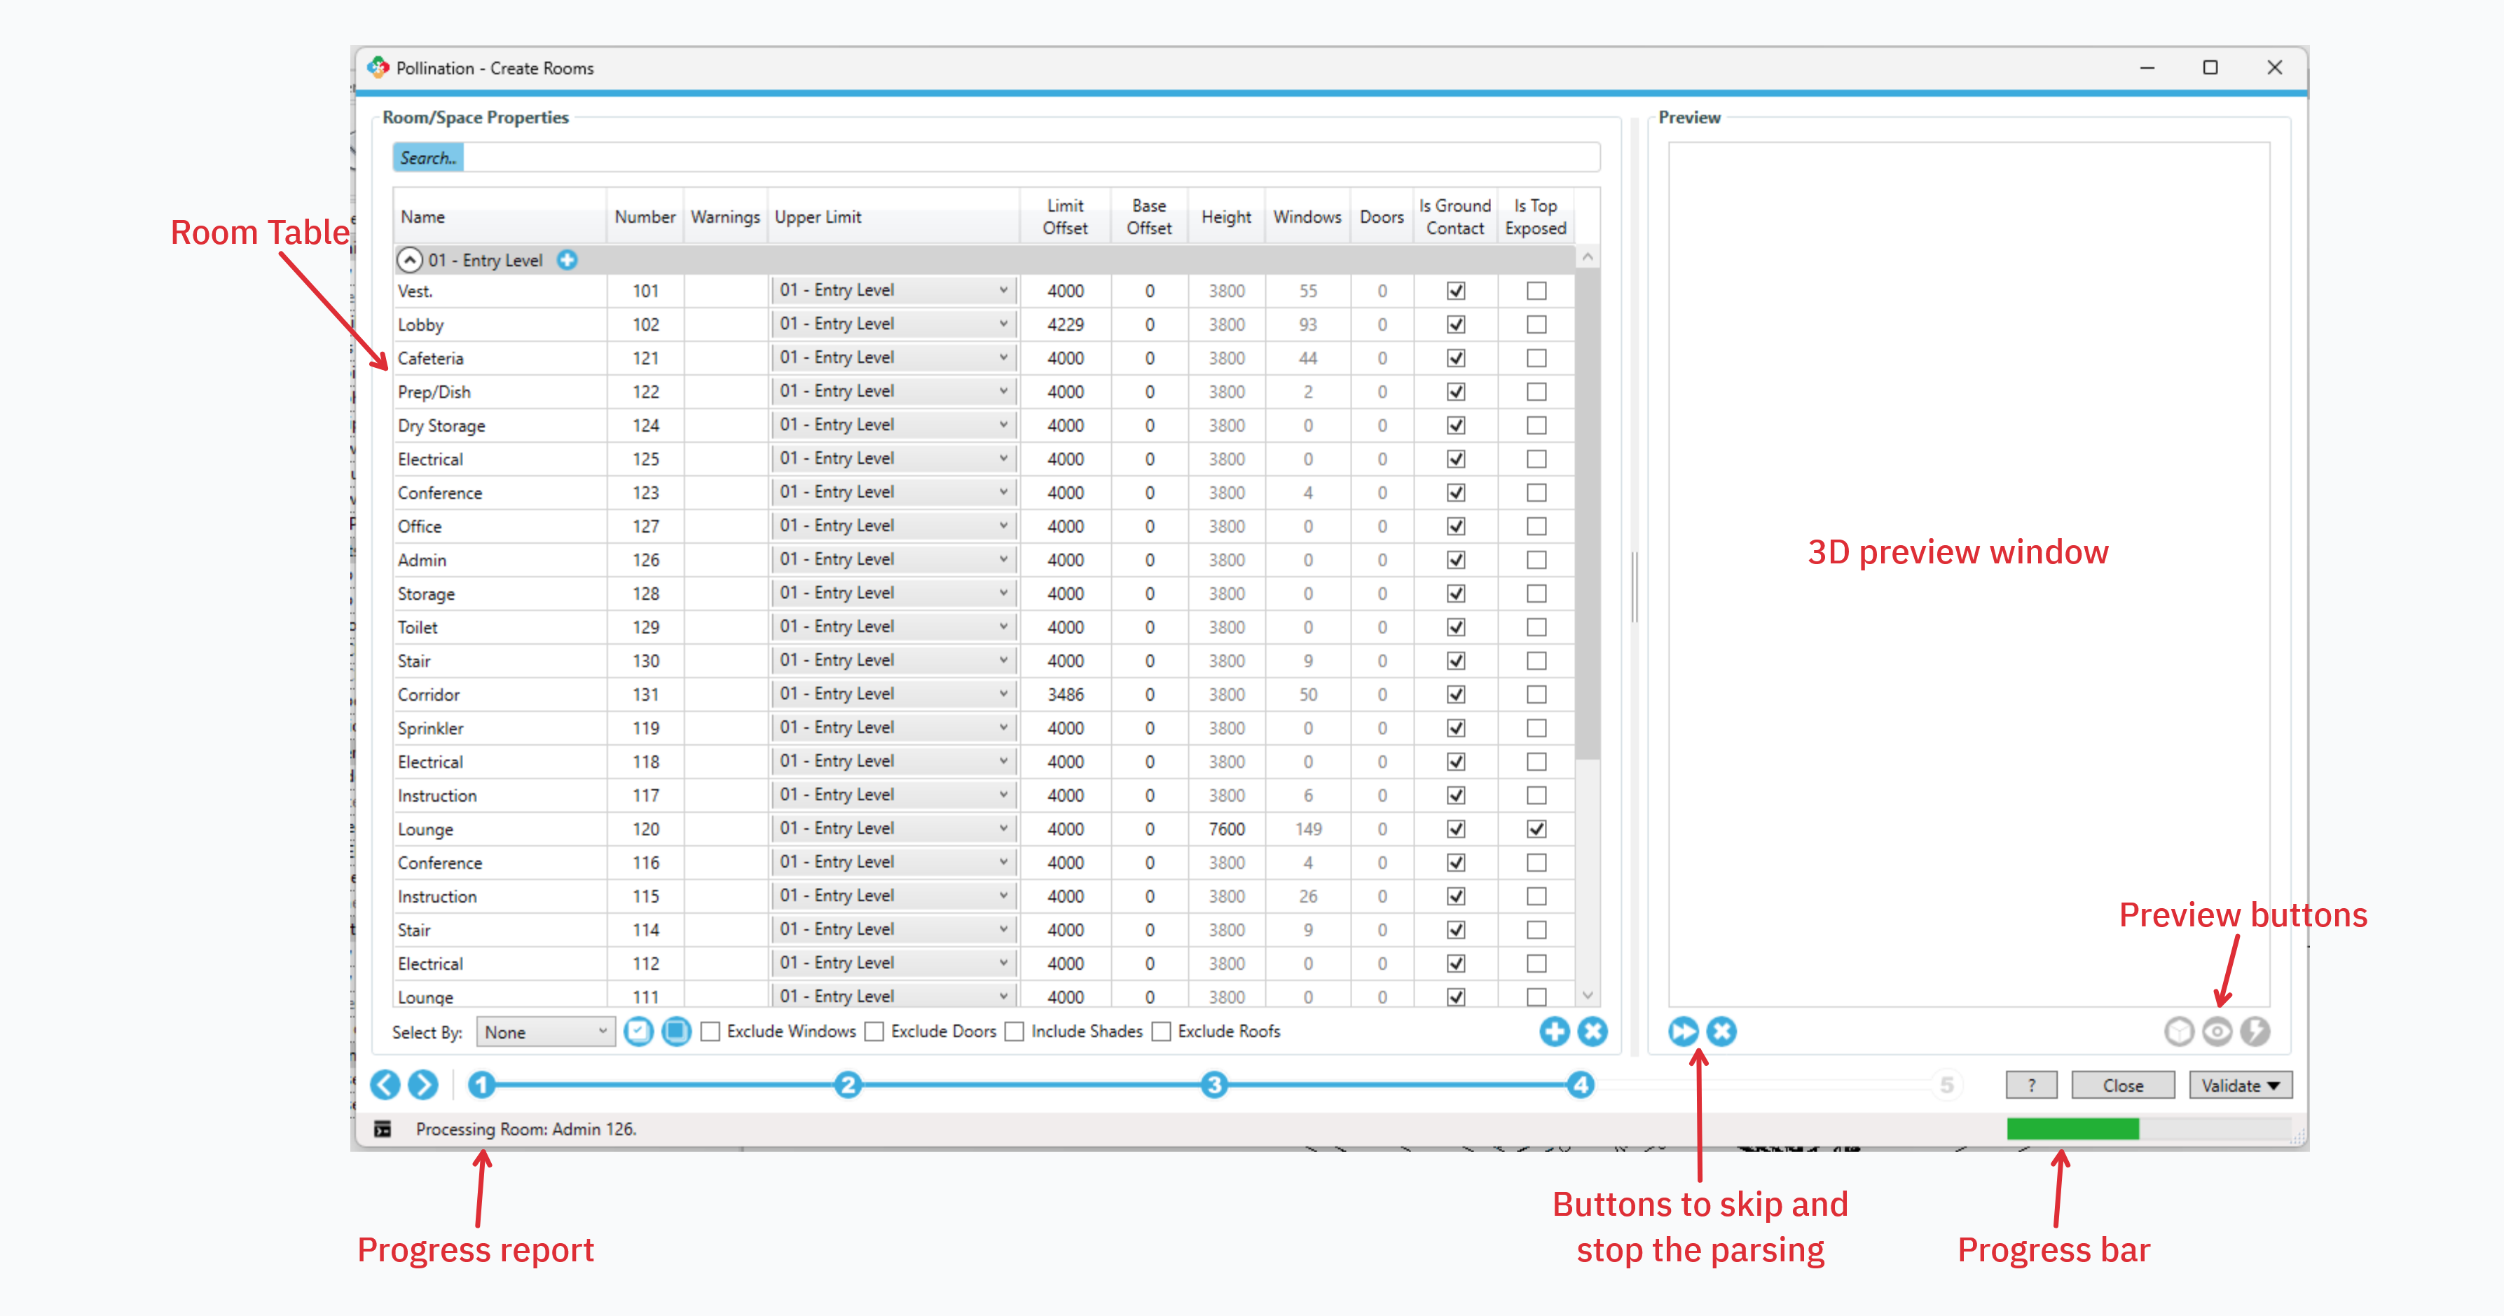The width and height of the screenshot is (2504, 1316).
Task: Jump to step 2 in the wizard
Action: 848,1085
